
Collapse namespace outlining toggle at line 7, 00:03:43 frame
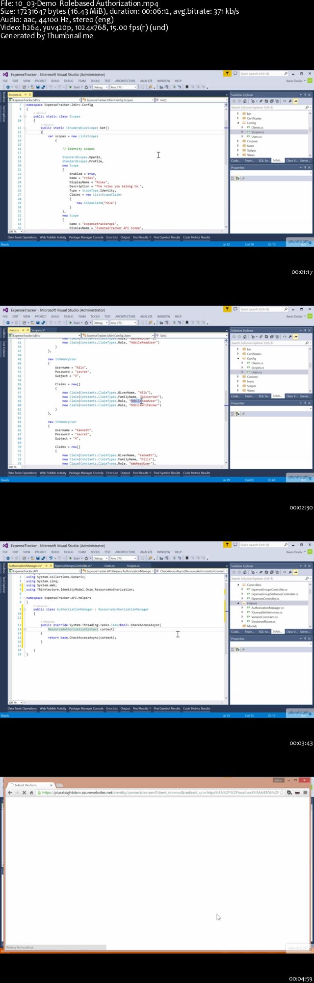coord(25,598)
